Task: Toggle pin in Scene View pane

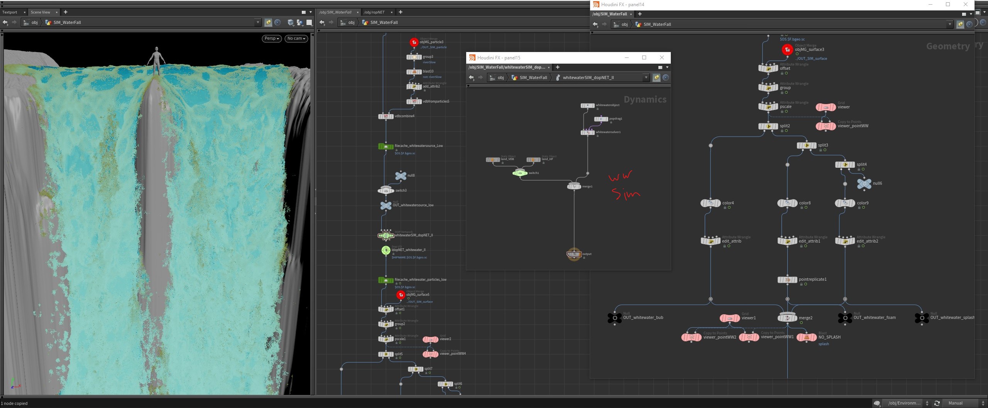Action: (x=268, y=22)
